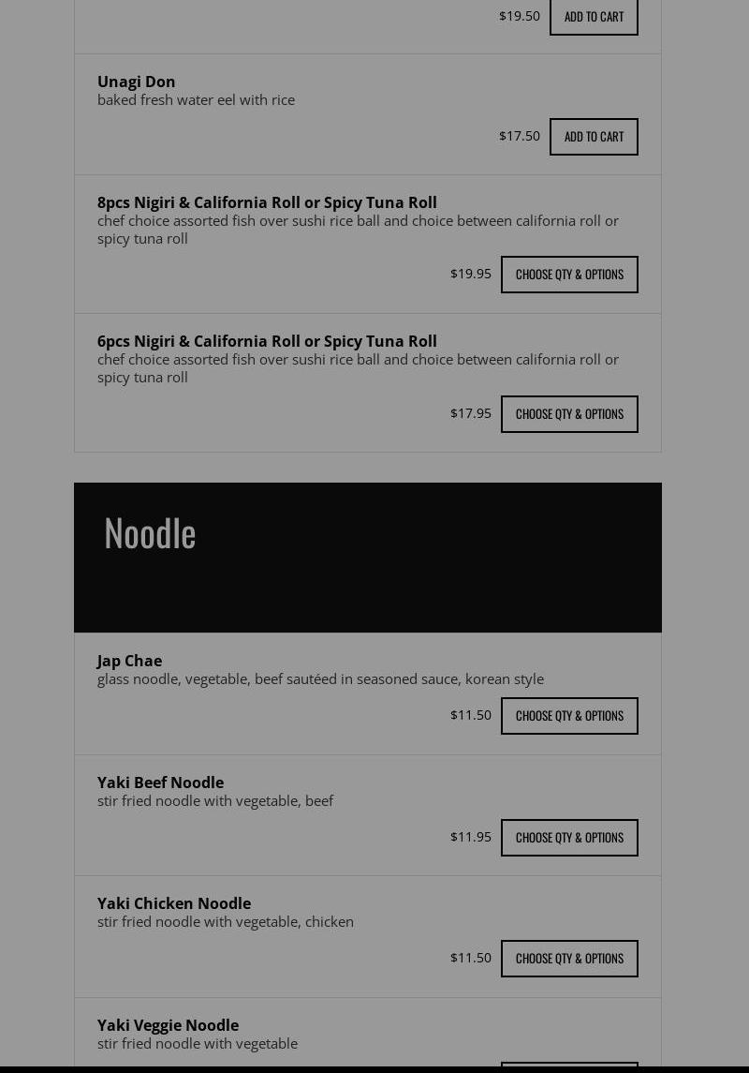
Task: Choose qty & options for 8pcs Nigiri
Action: click(x=569, y=275)
